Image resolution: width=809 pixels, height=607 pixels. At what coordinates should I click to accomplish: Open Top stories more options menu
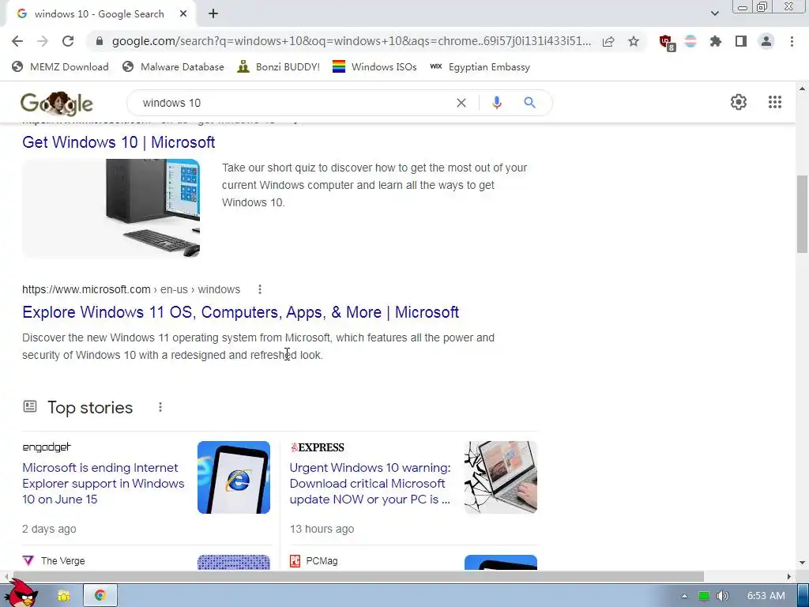(x=160, y=407)
